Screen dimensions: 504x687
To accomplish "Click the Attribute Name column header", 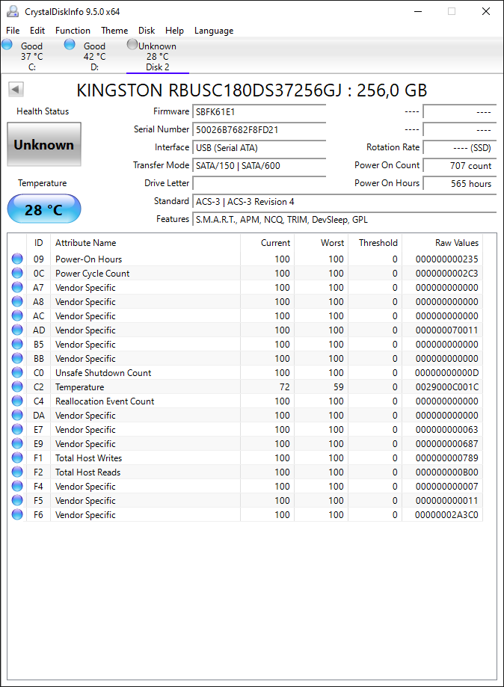I will pyautogui.click(x=146, y=243).
